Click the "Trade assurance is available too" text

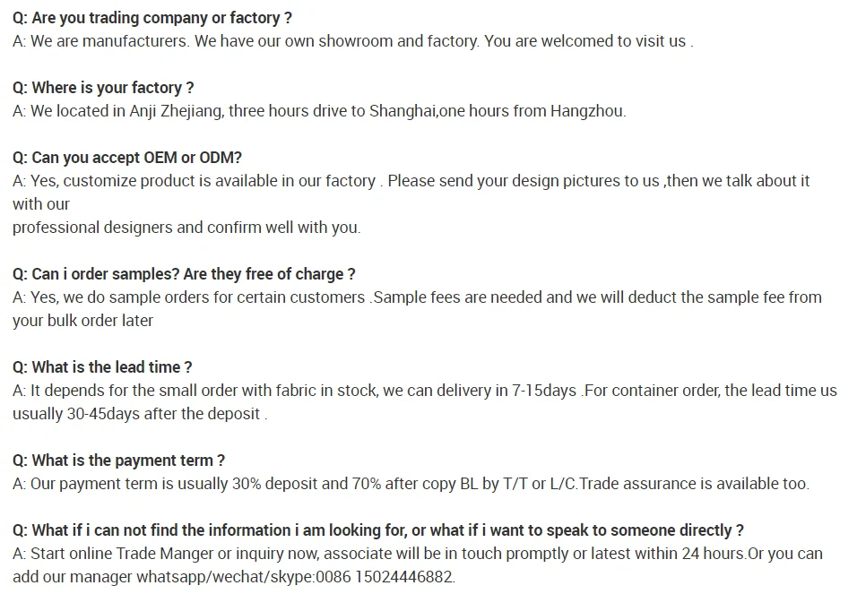point(693,484)
